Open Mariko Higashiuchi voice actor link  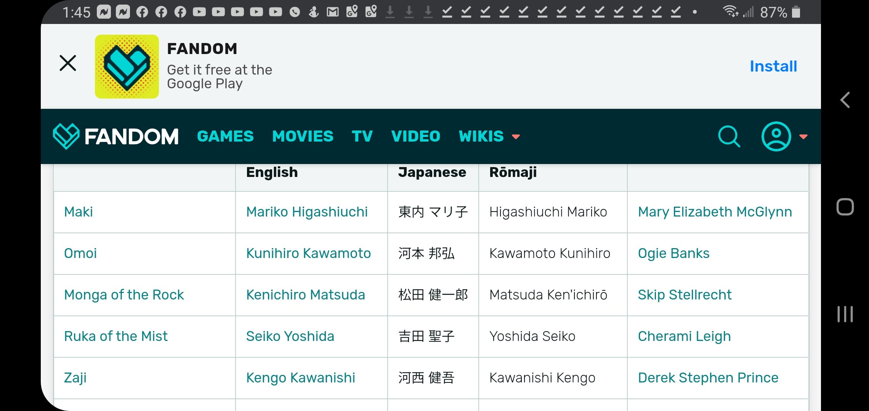pyautogui.click(x=307, y=212)
